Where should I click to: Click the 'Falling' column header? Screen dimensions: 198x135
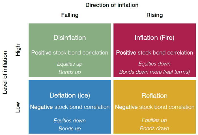[x=70, y=15]
